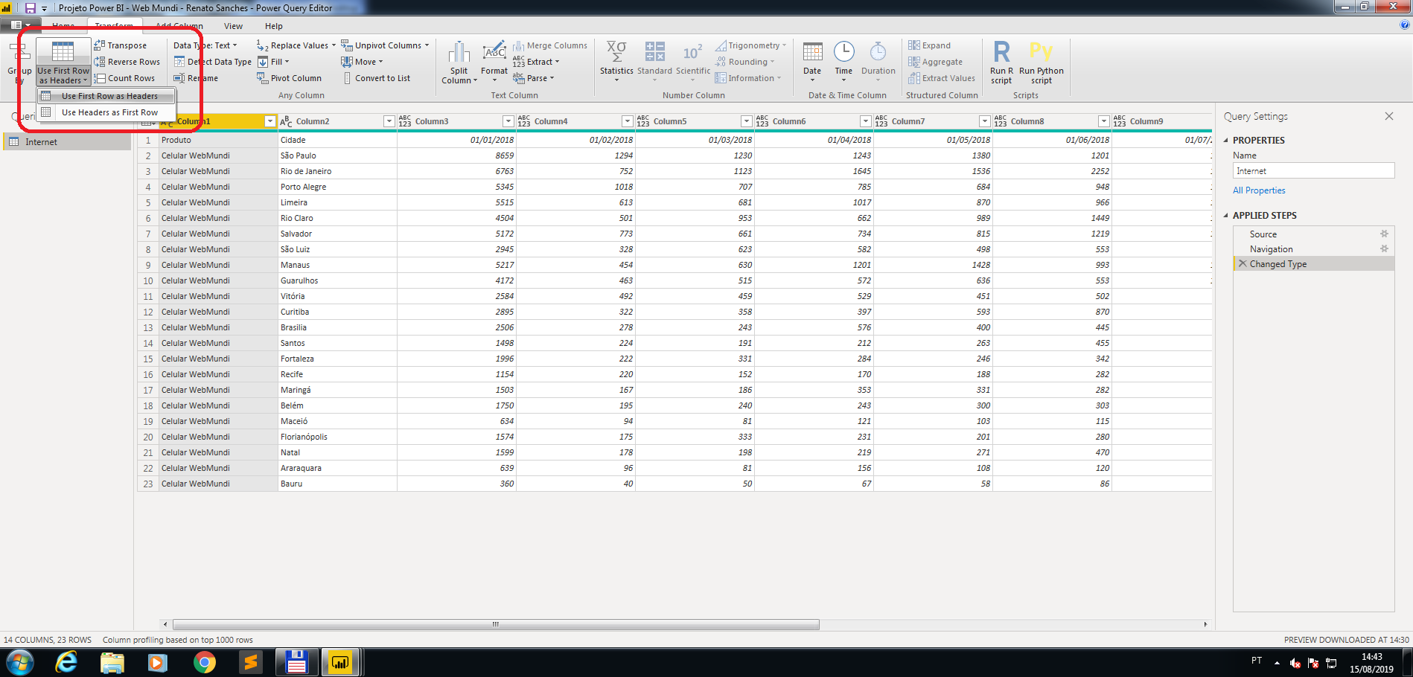Viewport: 1413px width, 677px height.
Task: Open Data Type: Text dropdown
Action: click(x=205, y=45)
